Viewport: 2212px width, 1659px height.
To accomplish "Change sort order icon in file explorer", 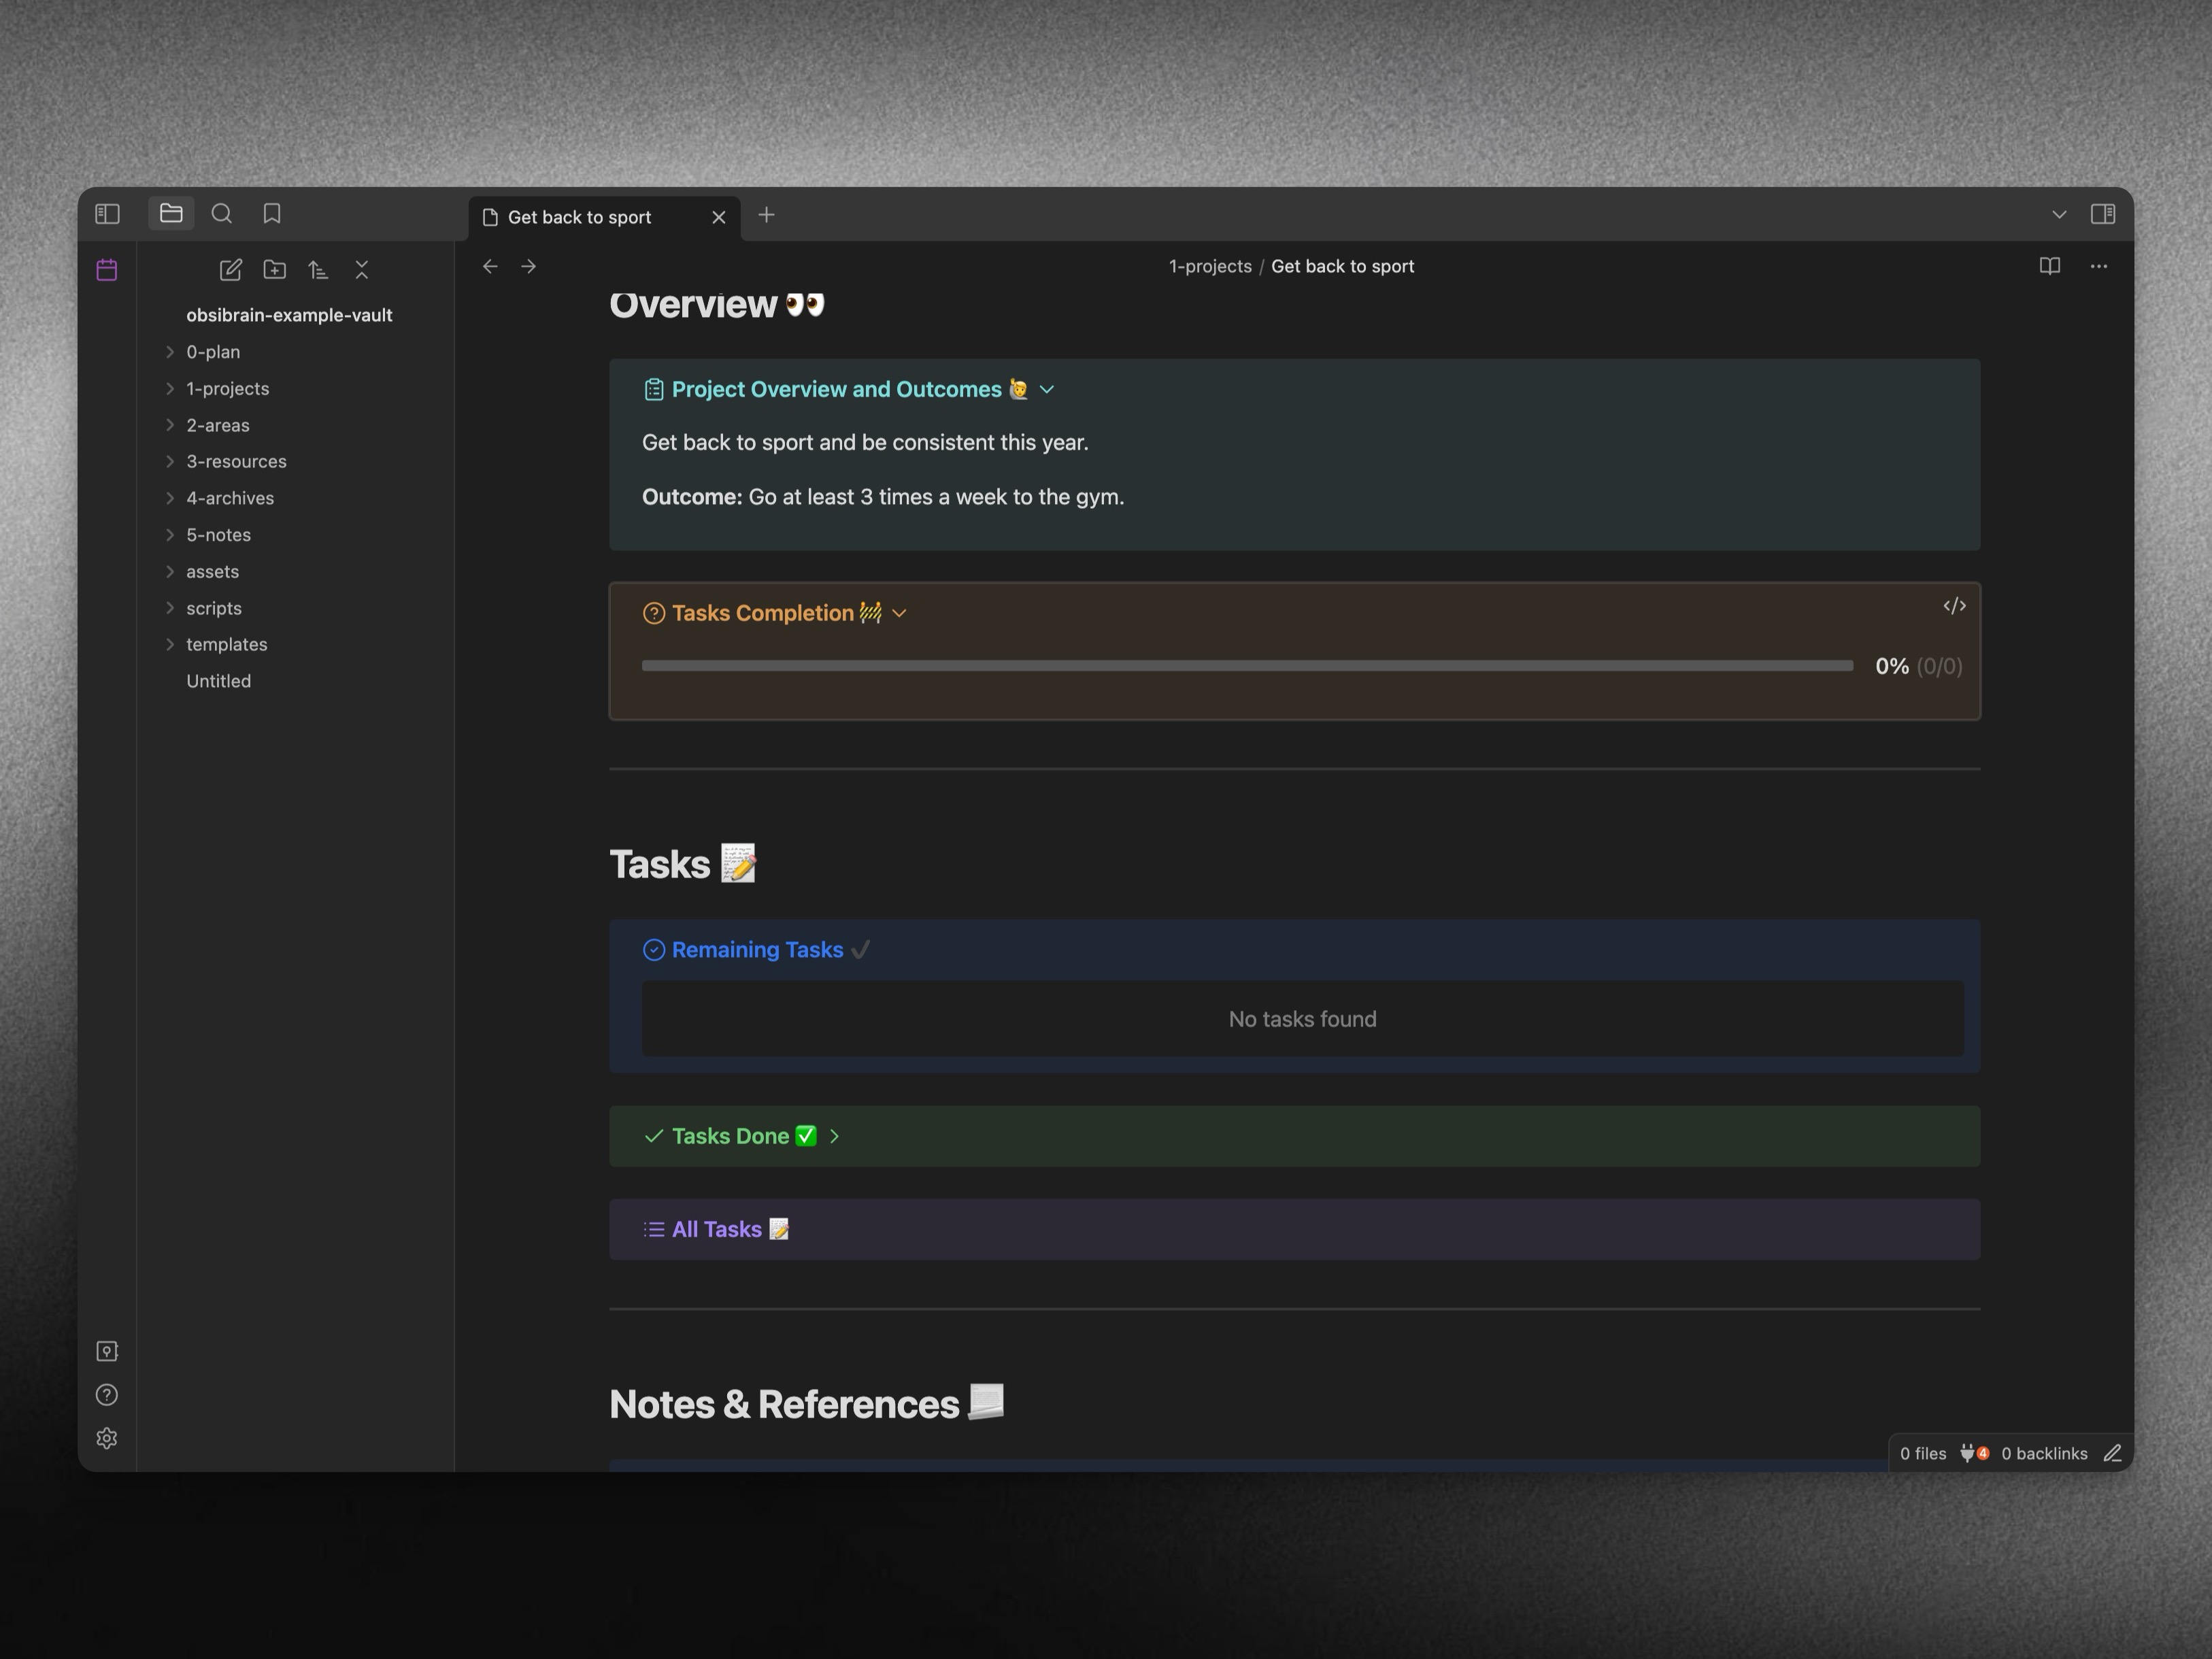I will coord(318,270).
